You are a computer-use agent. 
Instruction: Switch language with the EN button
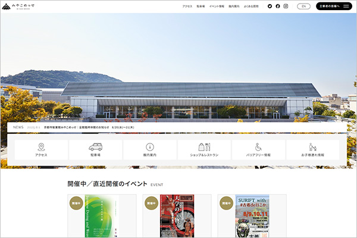click(303, 7)
